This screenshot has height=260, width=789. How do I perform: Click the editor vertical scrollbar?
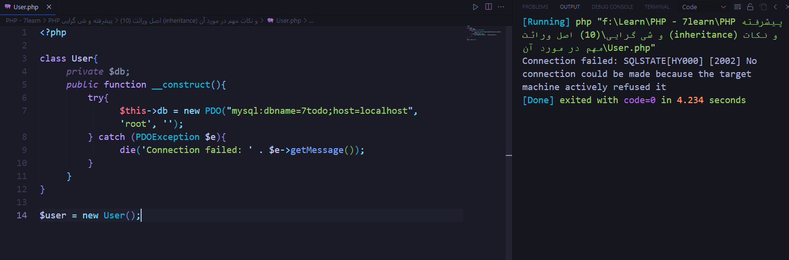509,143
